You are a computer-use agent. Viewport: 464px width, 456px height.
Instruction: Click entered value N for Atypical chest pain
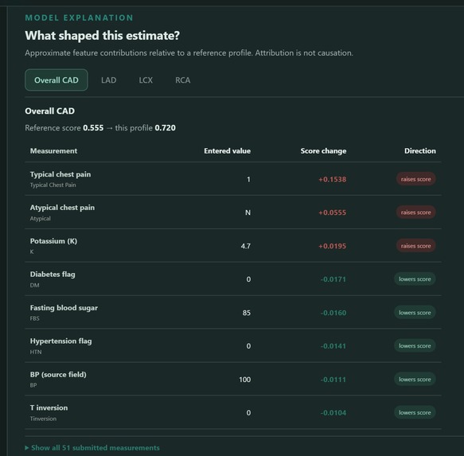(248, 212)
